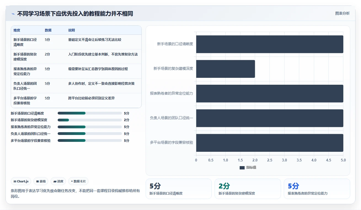Image resolution: width=361 pixels, height=210 pixels.
Task: Select the 进度 tag chip
Action: (x=58, y=181)
